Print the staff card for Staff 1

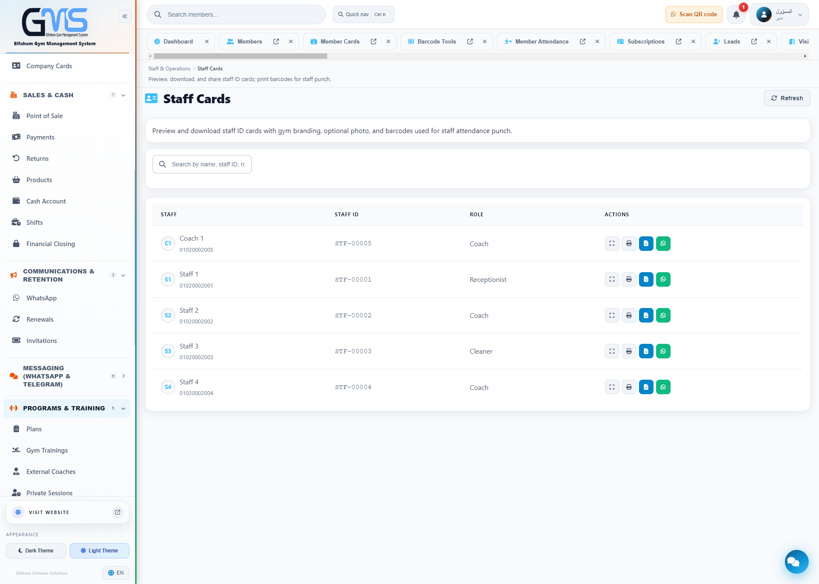tap(629, 279)
